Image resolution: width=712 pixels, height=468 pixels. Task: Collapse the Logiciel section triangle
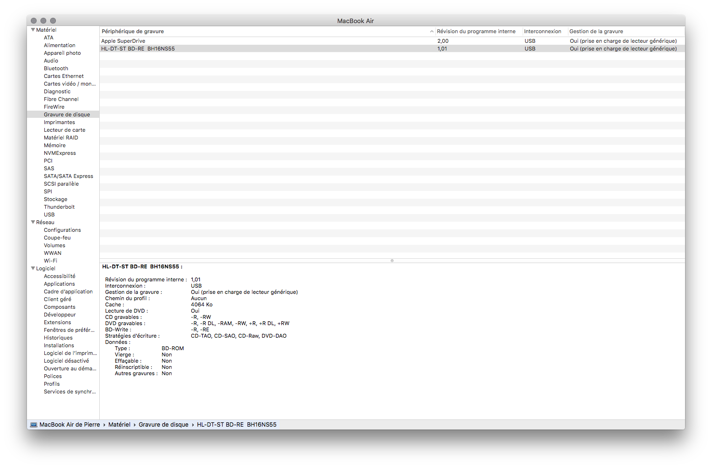click(x=33, y=268)
